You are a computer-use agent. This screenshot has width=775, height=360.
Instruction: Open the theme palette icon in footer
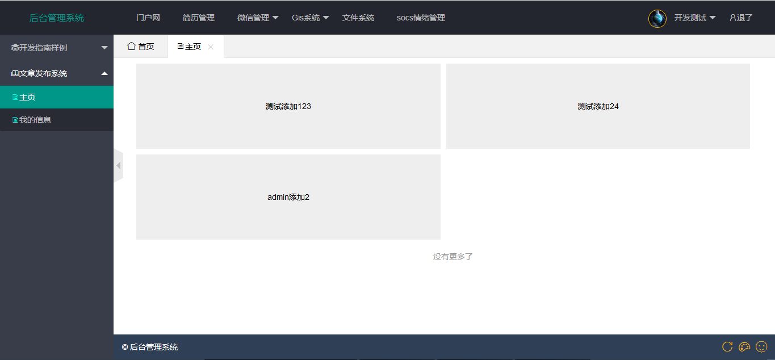(x=744, y=346)
